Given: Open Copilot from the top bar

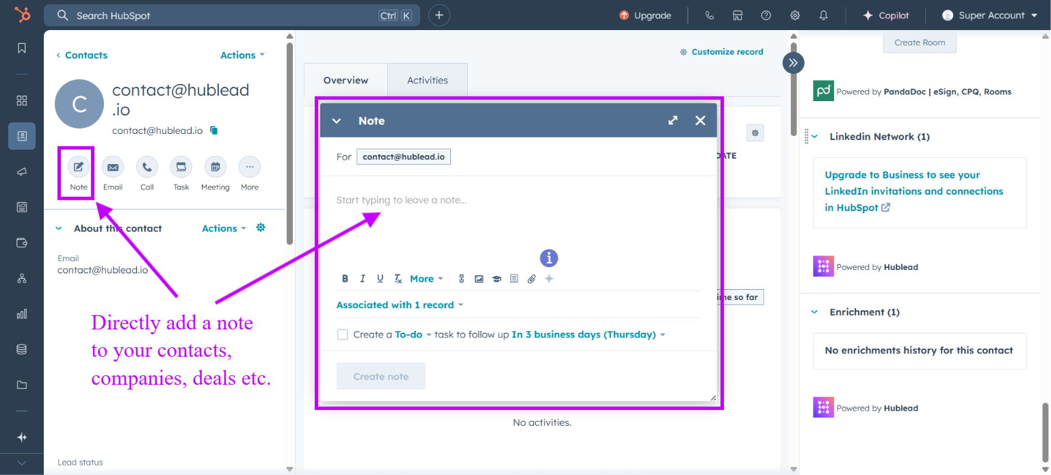Looking at the screenshot, I should pyautogui.click(x=885, y=15).
